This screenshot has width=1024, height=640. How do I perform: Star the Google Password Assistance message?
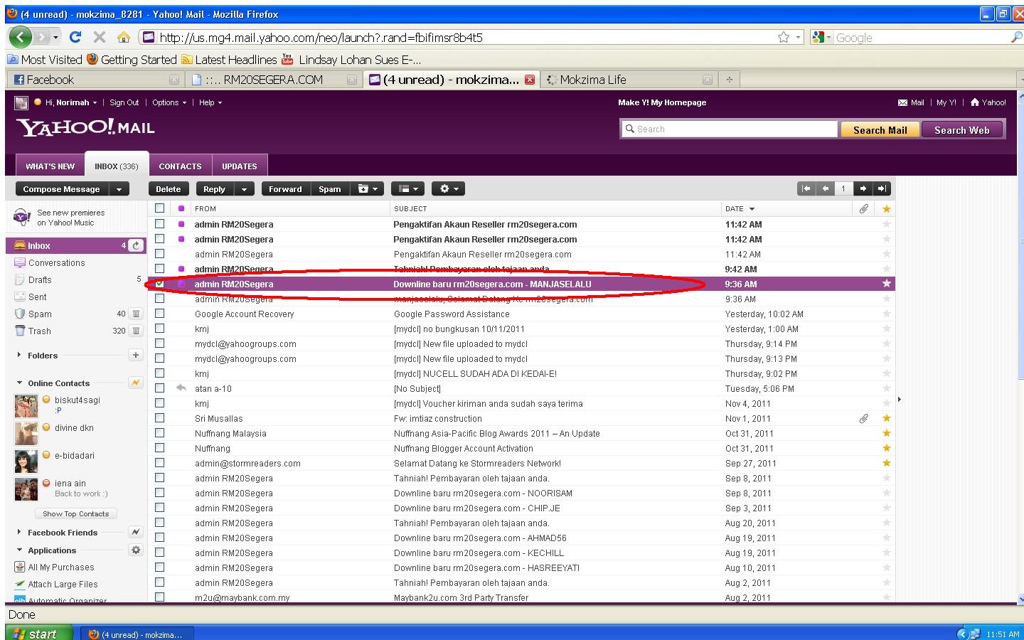point(887,314)
